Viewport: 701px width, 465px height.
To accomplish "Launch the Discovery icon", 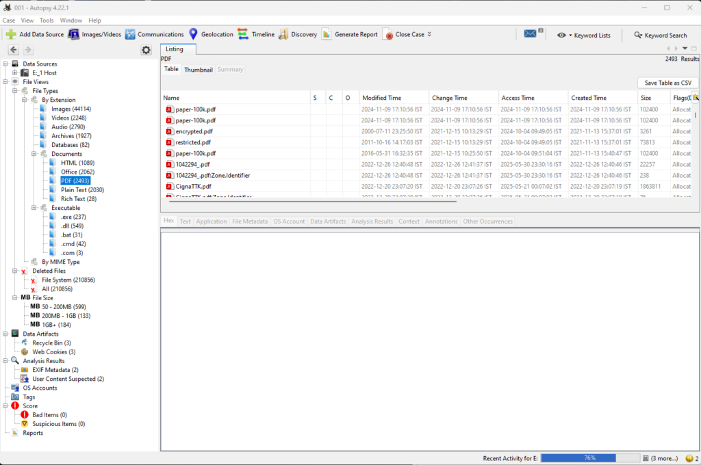I will 283,34.
